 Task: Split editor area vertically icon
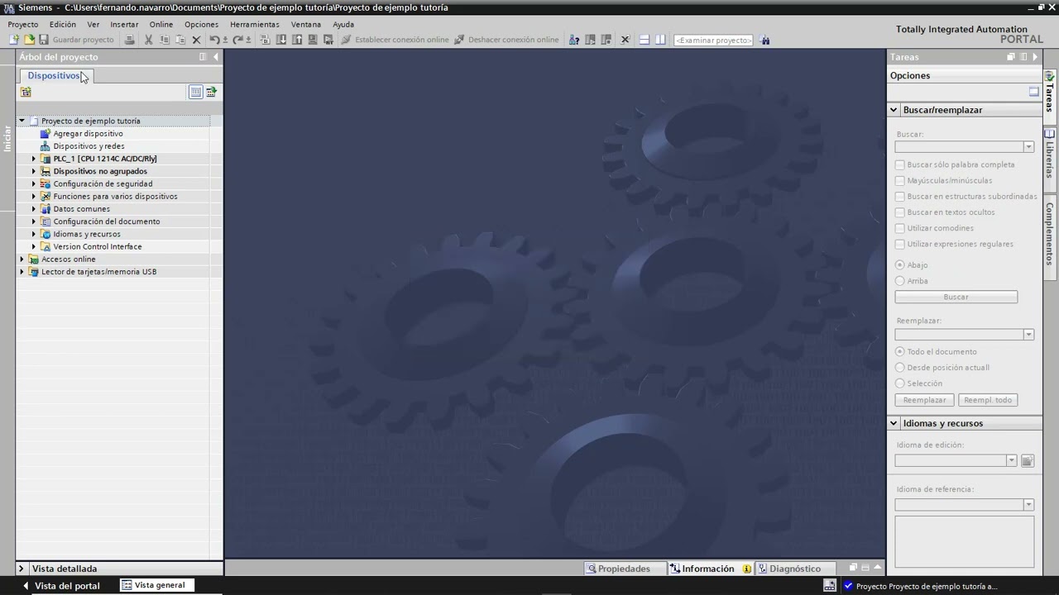point(660,40)
